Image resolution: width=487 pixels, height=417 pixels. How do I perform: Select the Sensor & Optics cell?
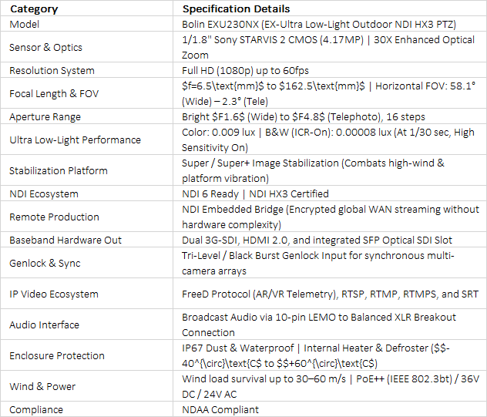(86, 47)
